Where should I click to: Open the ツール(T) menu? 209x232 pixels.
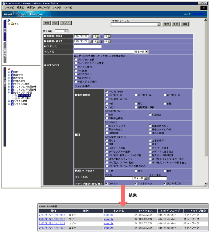[57, 7]
